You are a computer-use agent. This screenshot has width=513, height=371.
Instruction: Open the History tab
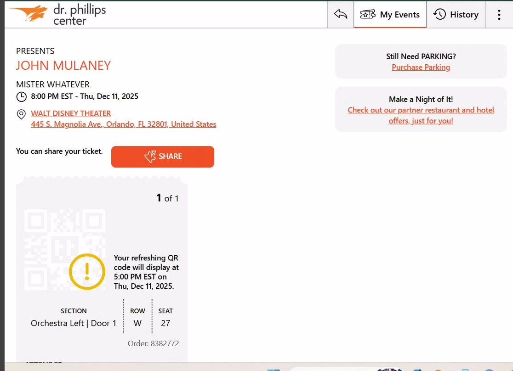[456, 14]
